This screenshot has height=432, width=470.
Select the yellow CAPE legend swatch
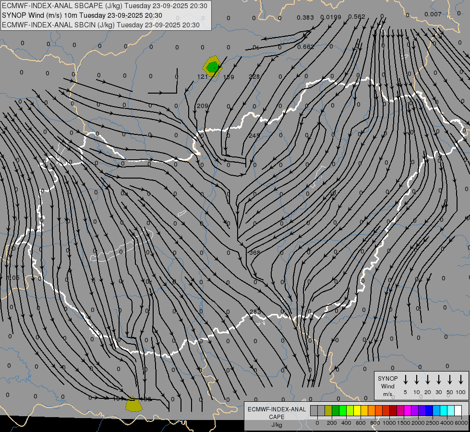[357, 410]
